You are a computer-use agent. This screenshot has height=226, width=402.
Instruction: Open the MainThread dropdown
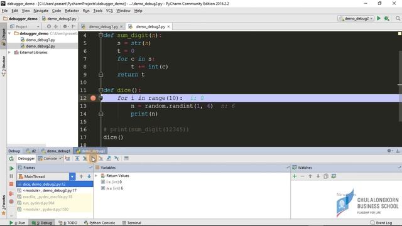[72, 176]
